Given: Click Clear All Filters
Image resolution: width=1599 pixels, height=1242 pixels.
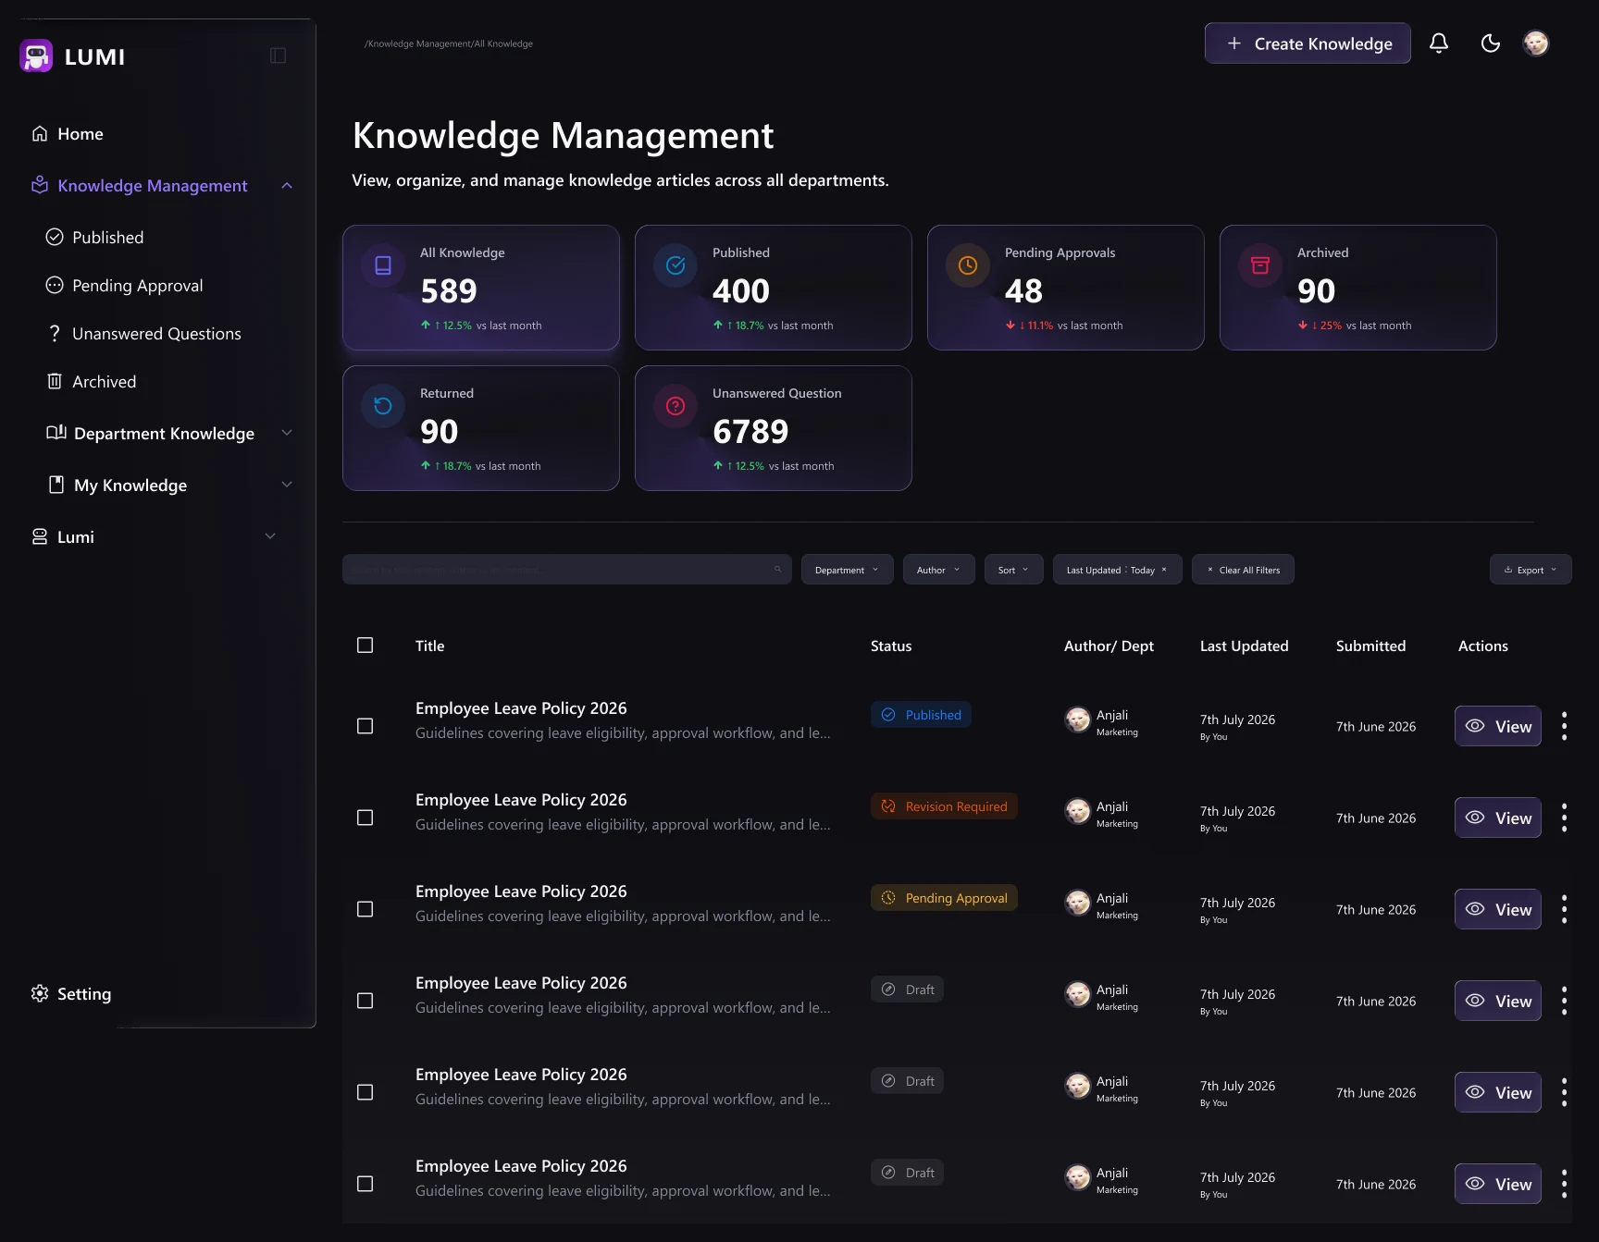Looking at the screenshot, I should coord(1243,570).
